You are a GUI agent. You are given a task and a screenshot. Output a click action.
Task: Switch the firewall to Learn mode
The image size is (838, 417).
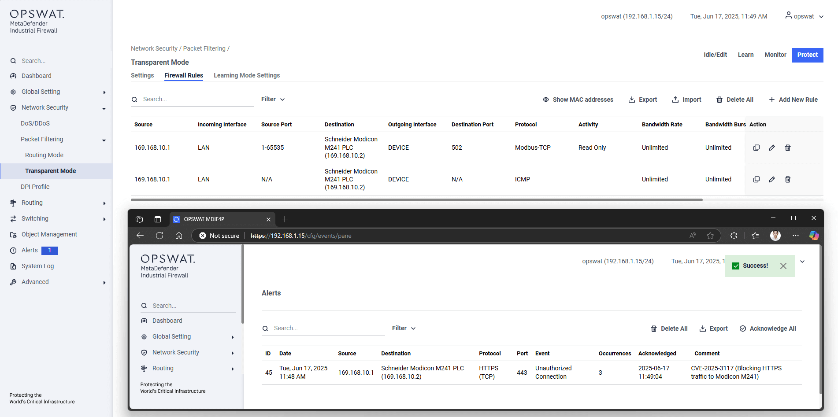pos(745,55)
